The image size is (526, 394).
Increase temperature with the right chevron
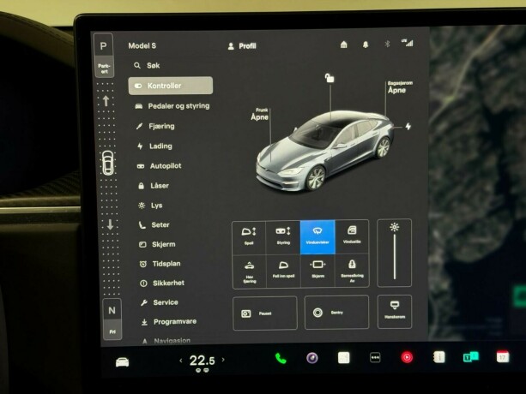[223, 360]
